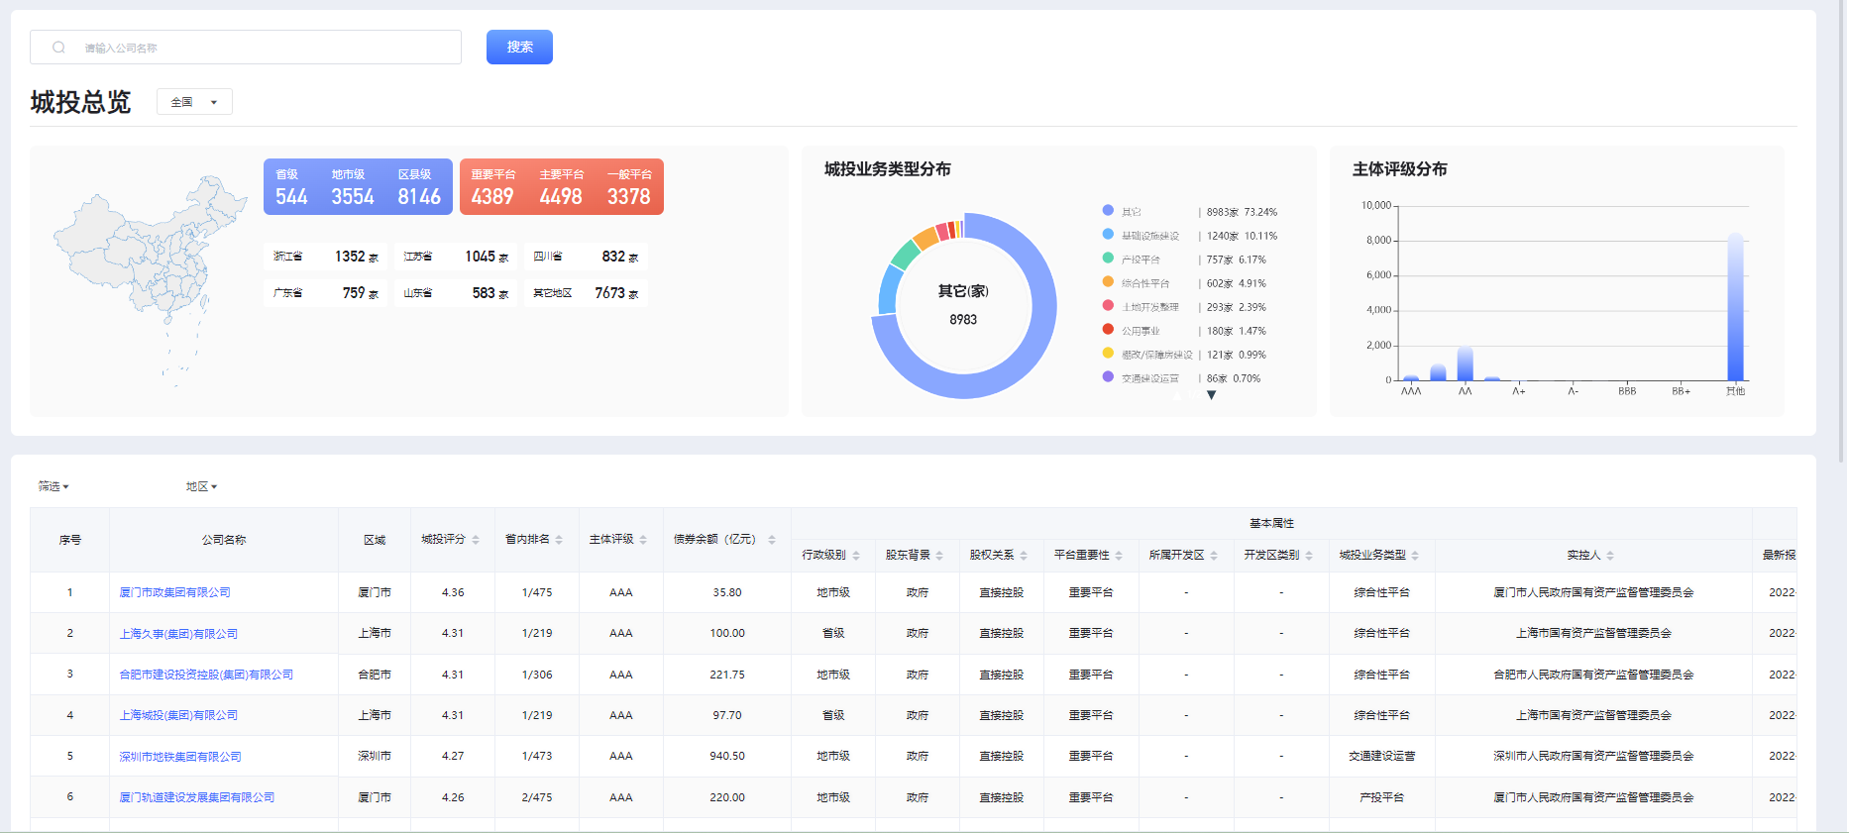This screenshot has width=1849, height=833.
Task: Click the 221.75 bond balance cell
Action: [727, 675]
